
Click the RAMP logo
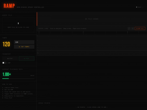(9, 6)
